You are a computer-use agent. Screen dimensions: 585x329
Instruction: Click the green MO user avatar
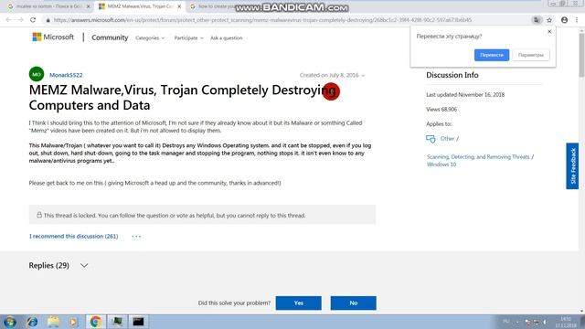[37, 74]
